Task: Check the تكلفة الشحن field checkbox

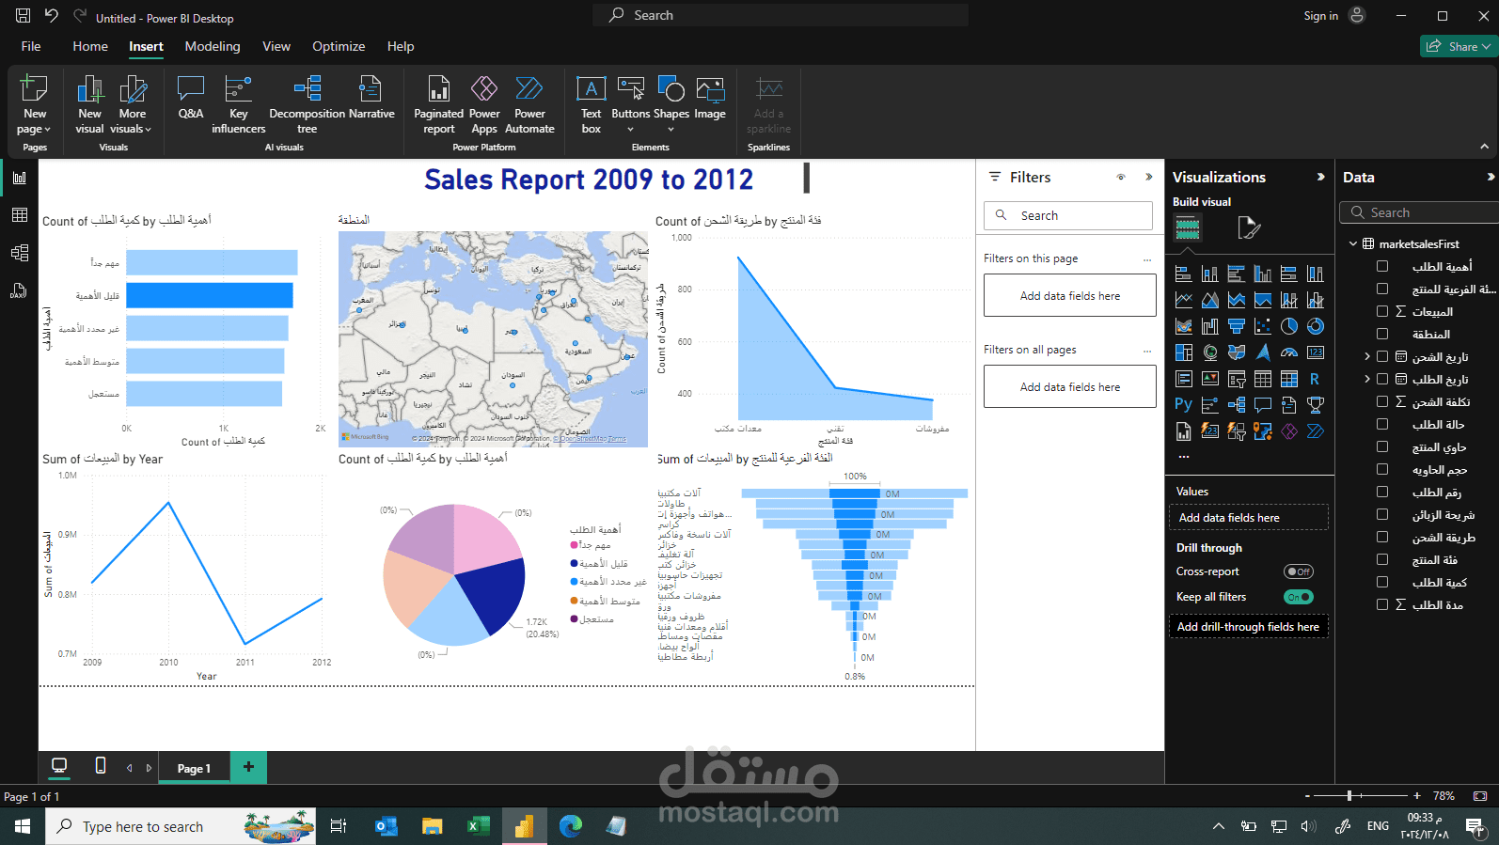Action: click(1382, 401)
